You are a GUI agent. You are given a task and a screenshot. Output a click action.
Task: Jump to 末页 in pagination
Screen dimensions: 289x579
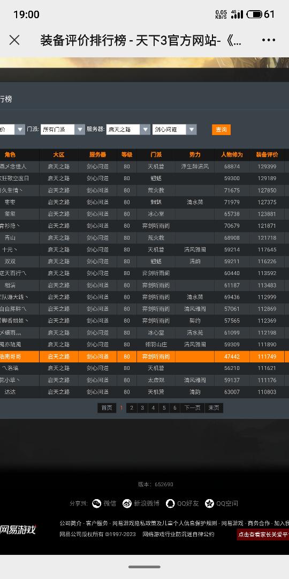(214, 407)
